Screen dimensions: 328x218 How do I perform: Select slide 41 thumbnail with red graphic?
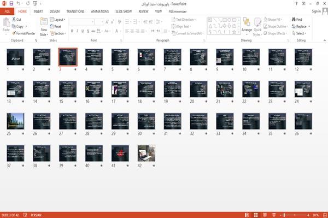point(120,153)
